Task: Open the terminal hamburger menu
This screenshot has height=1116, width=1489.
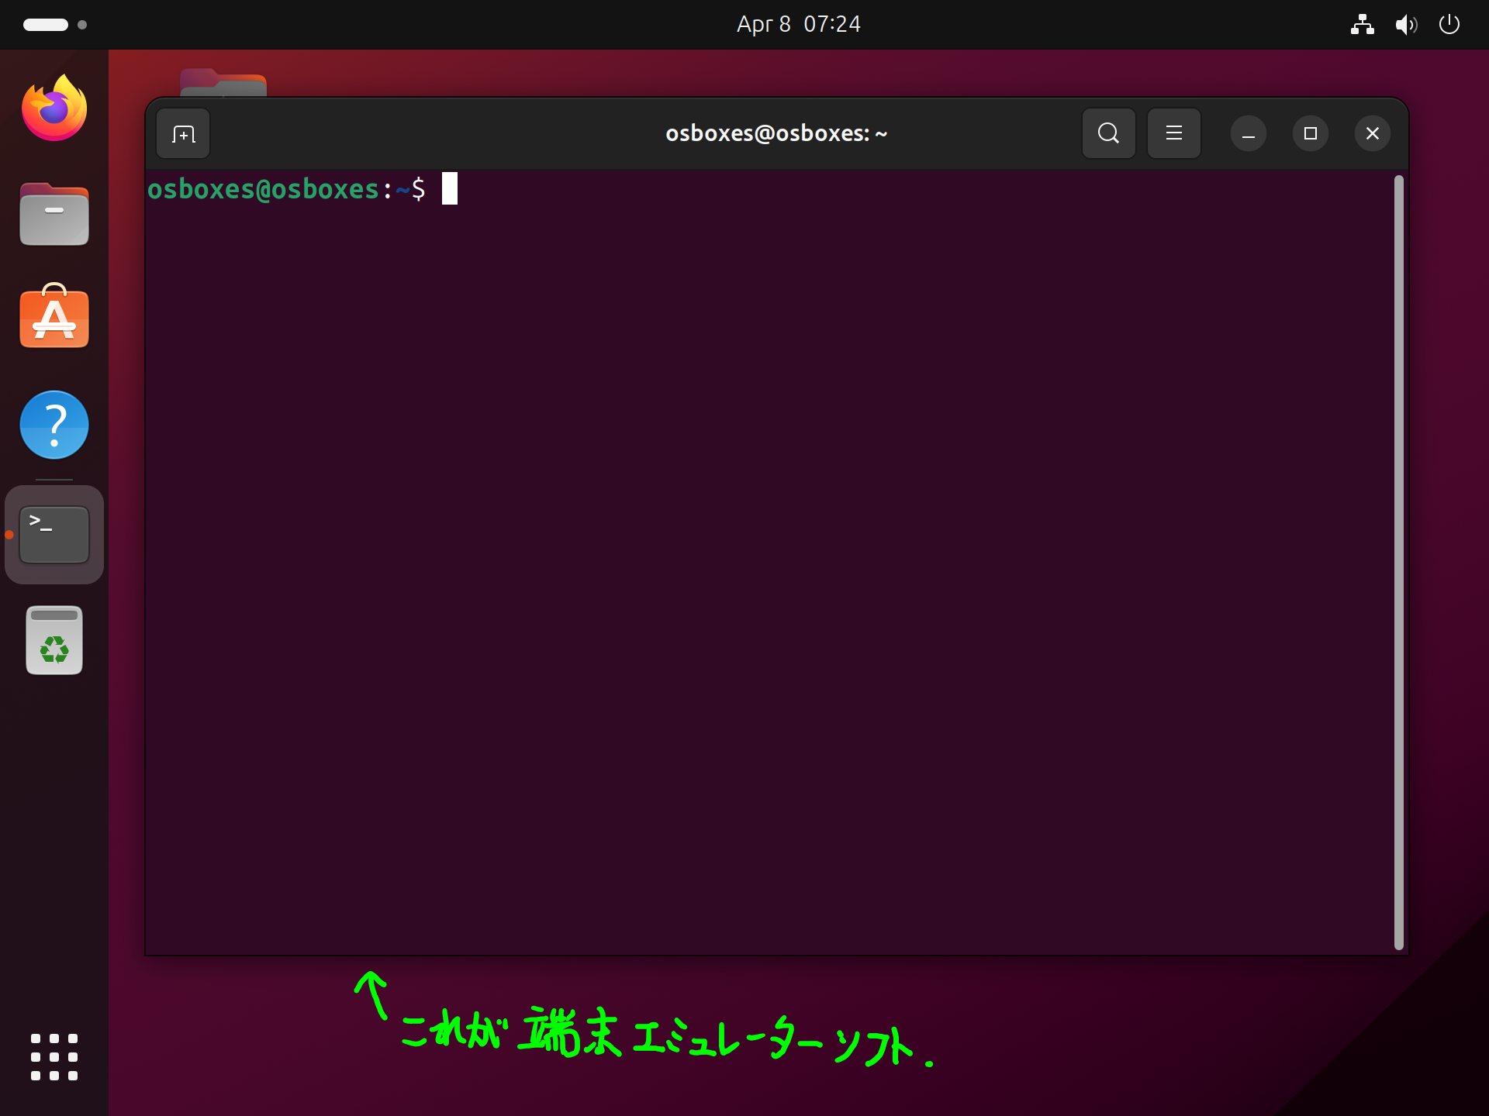Action: point(1173,134)
